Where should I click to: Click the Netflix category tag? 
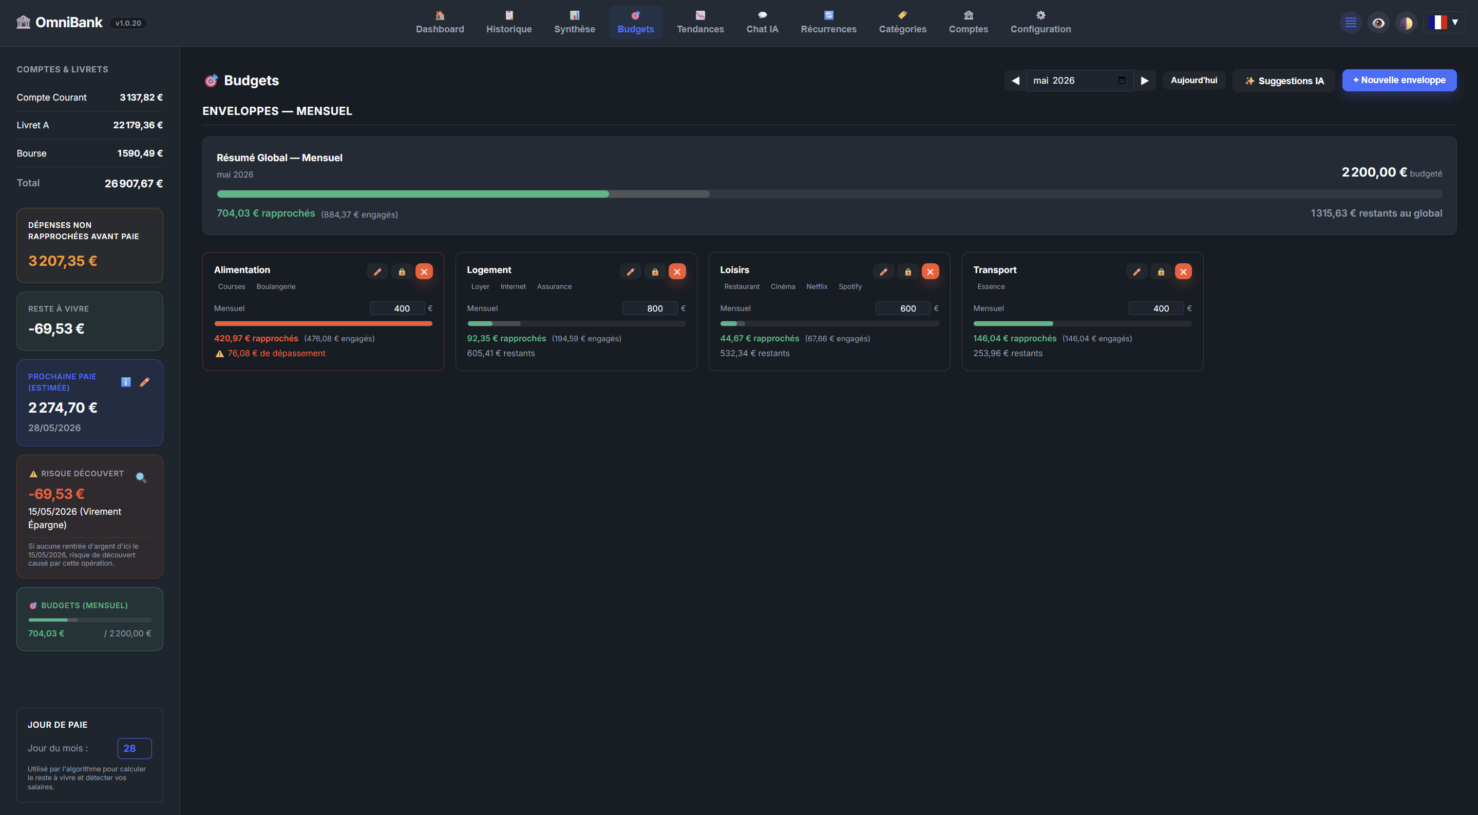point(817,286)
